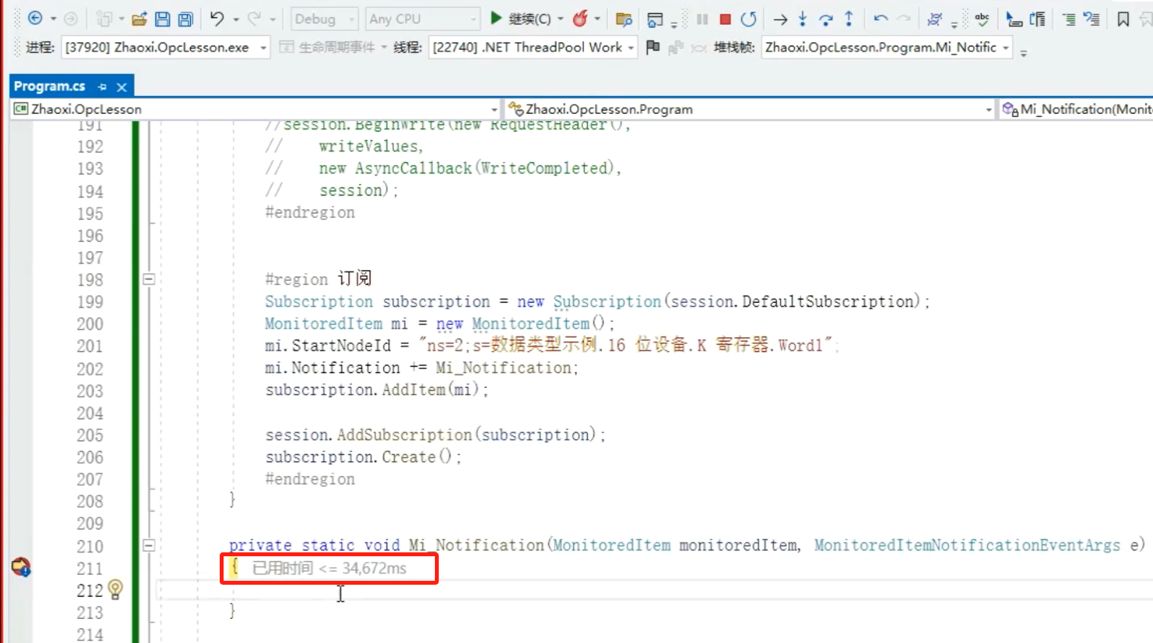Screen dimensions: 1153x643
Task: Close the Program.cs tab
Action: [121, 87]
